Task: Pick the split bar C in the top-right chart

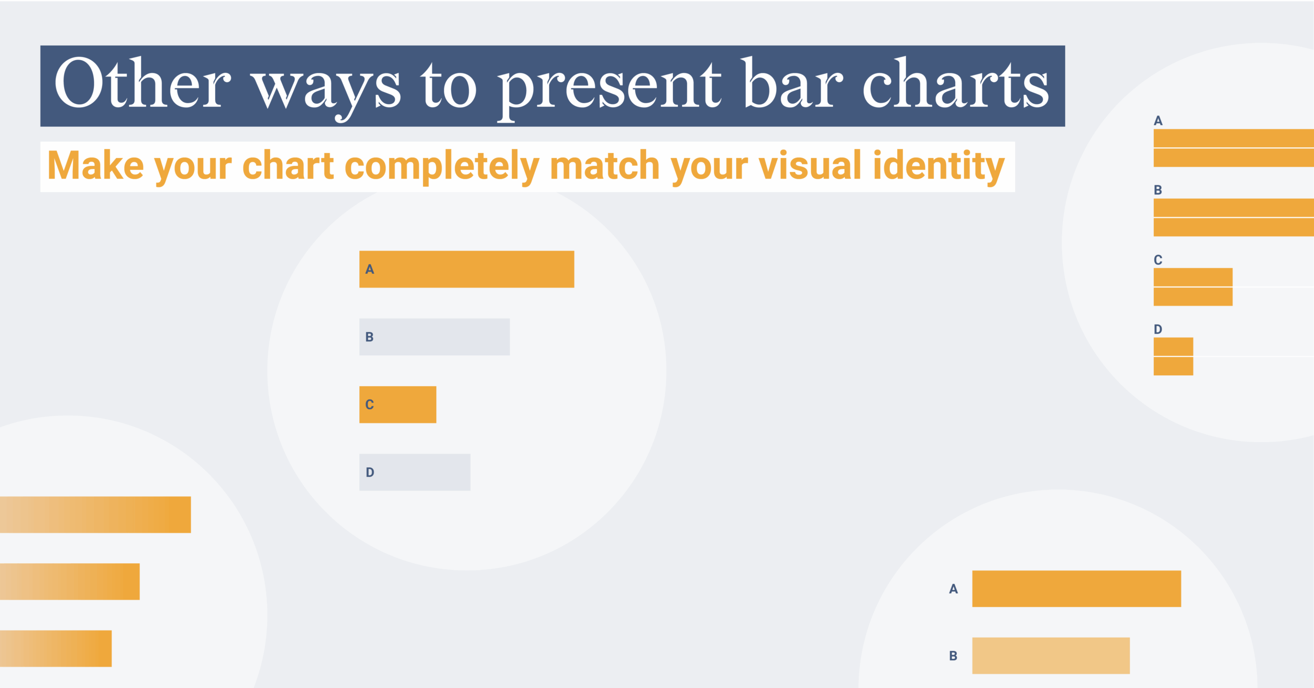Action: click(x=1192, y=287)
